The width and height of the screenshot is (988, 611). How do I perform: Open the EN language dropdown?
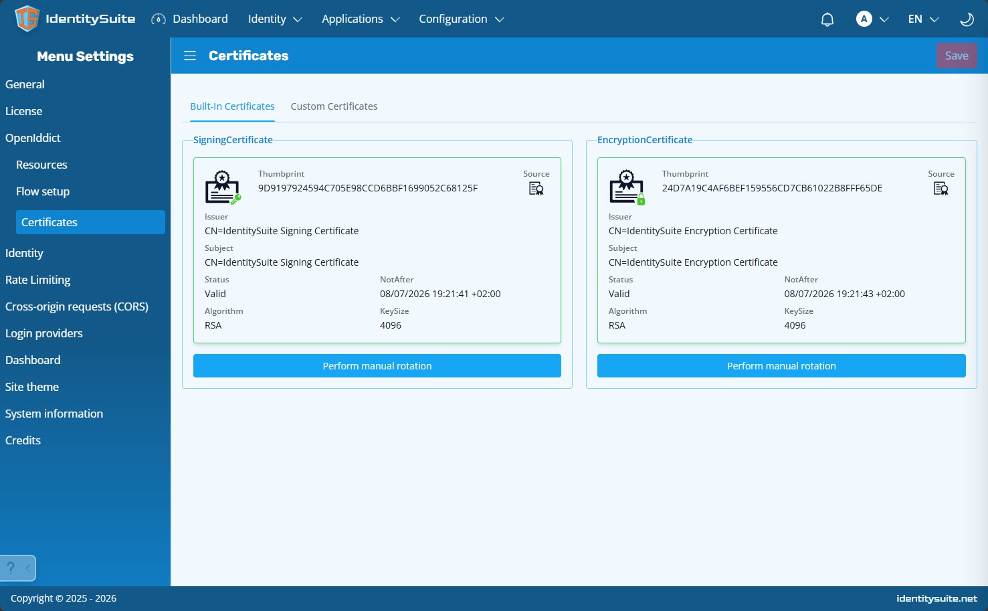click(924, 19)
